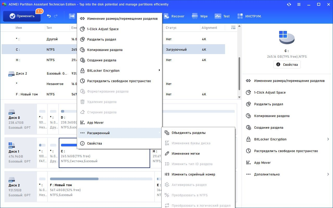Select the Диск 0 icon in the disk map
This screenshot has height=208, width=333.
pyautogui.click(x=12, y=112)
